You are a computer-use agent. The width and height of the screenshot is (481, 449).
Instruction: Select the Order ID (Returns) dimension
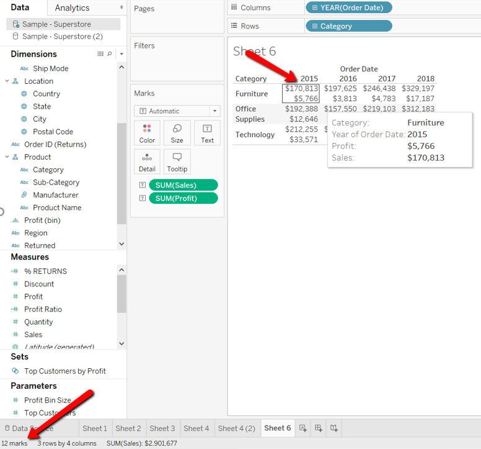click(55, 144)
